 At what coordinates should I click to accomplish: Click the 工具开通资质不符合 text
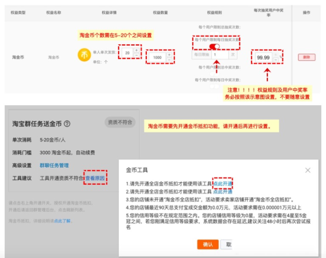[61, 178]
